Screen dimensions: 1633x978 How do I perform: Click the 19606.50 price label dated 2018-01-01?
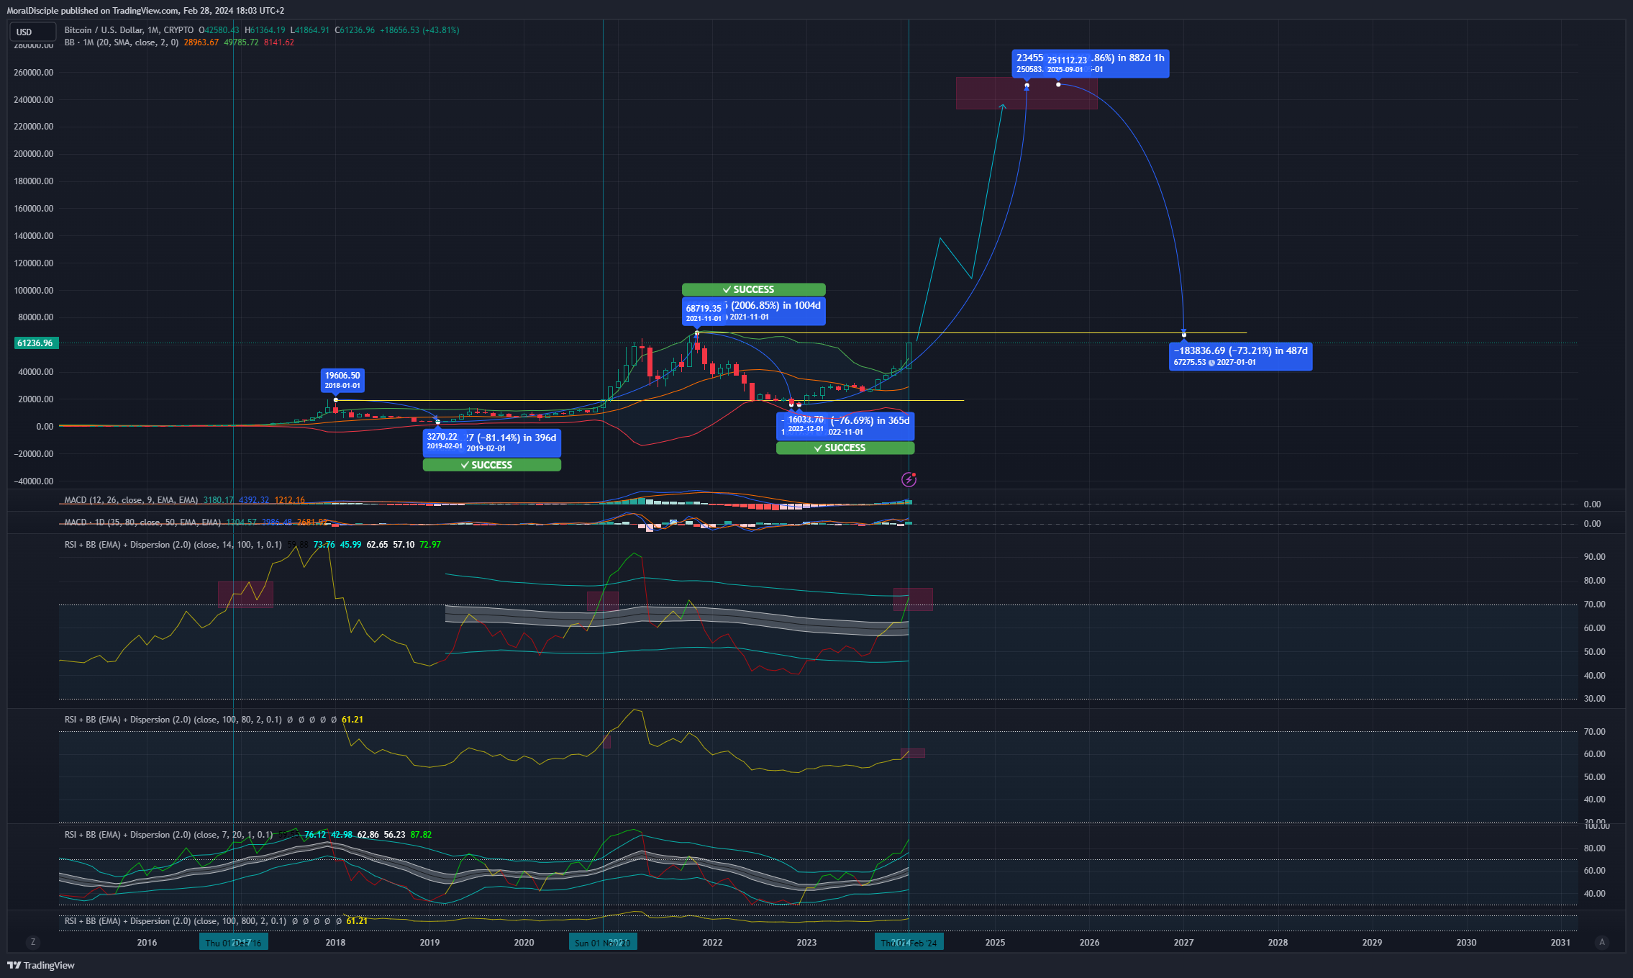(342, 380)
